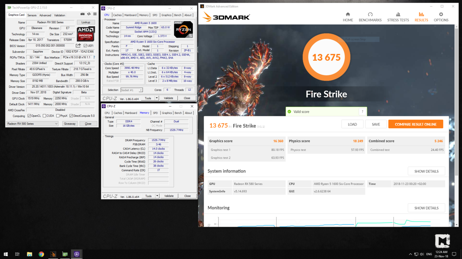Click the GPU-Z refresh icon
The height and width of the screenshot is (259, 462).
89,14
